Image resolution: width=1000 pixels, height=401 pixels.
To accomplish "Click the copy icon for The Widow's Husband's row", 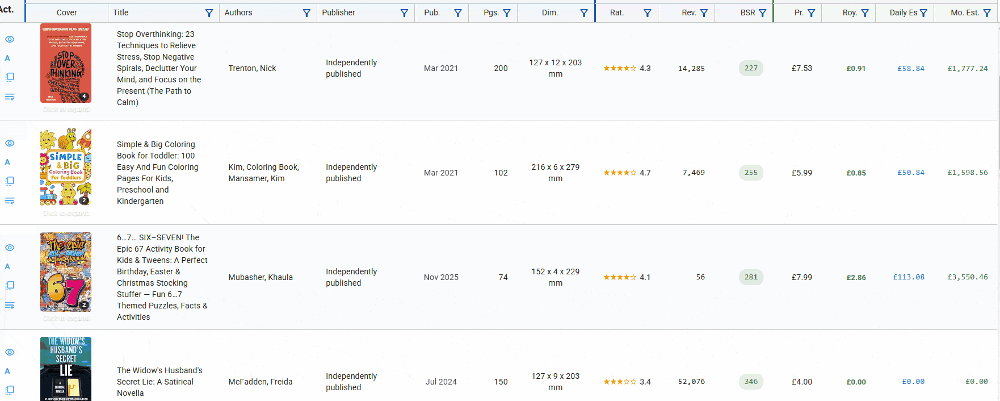I will point(10,390).
